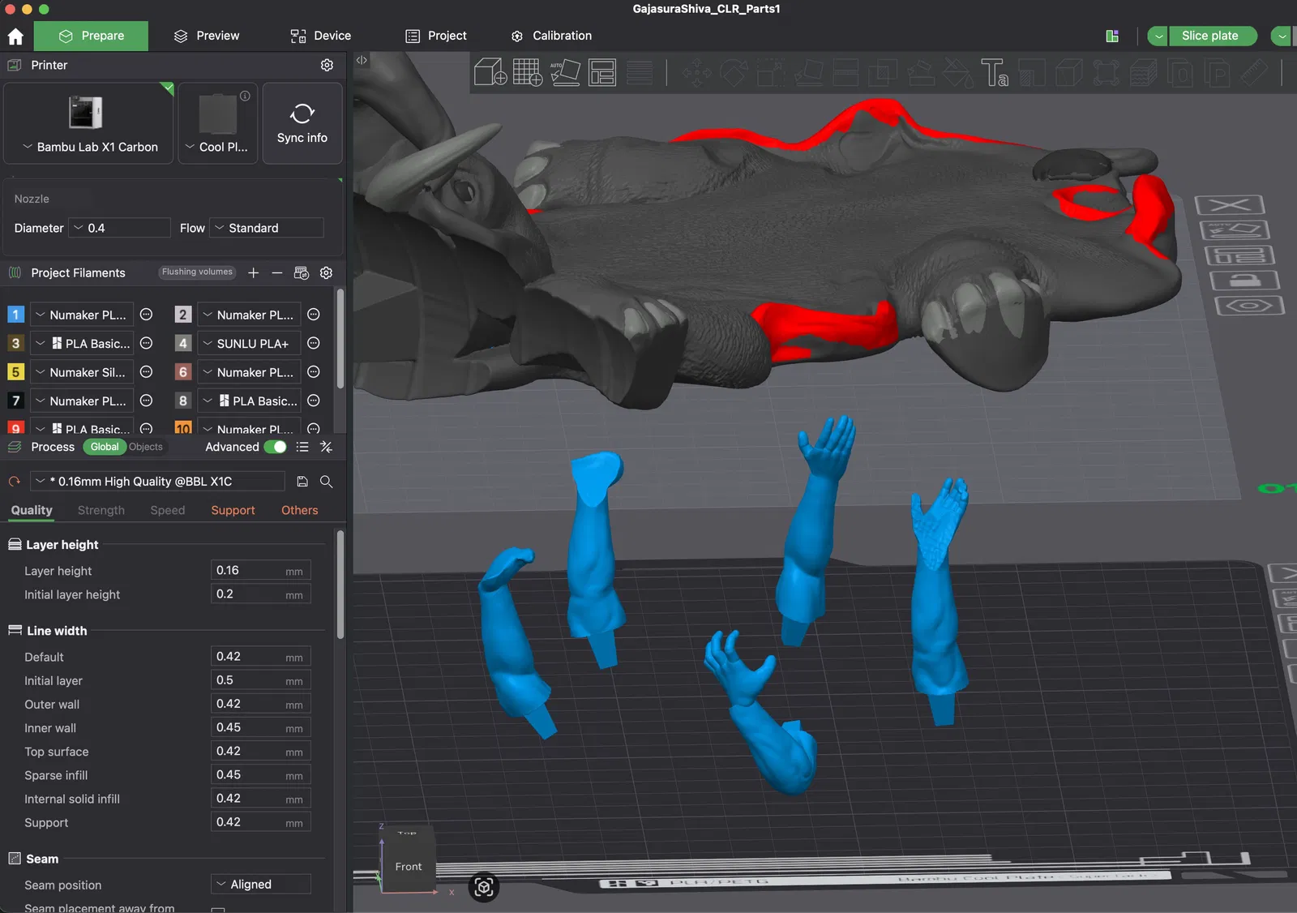This screenshot has height=913, width=1297.
Task: Select the Move tool in toolbar
Action: 696,73
